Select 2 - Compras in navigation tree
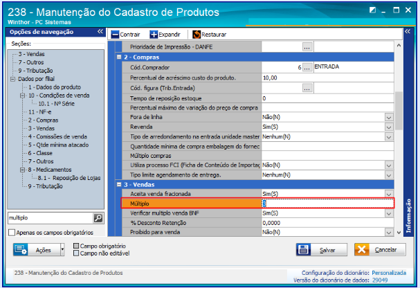This screenshot has height=288, width=420. [x=44, y=120]
